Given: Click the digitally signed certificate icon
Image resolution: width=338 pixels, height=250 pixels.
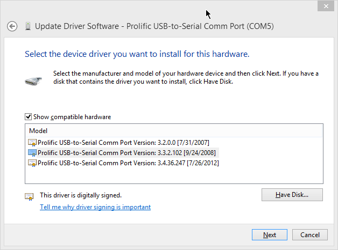Looking at the screenshot, I should [30, 196].
